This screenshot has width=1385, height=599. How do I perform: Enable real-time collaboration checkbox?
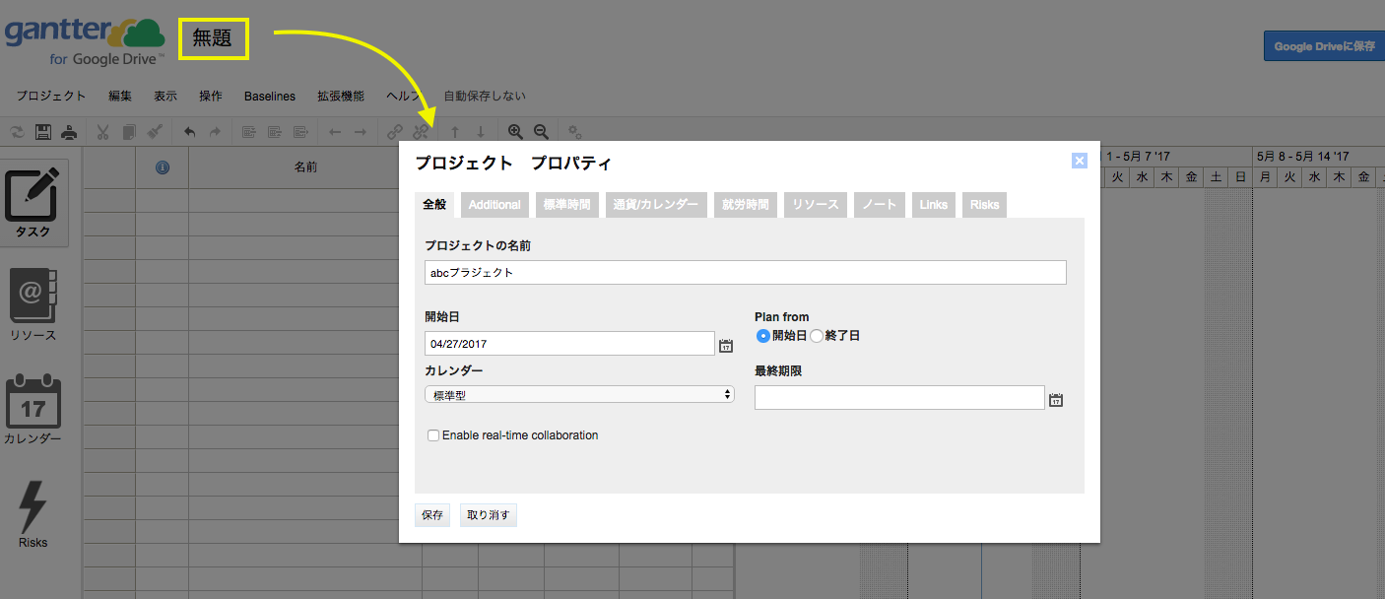coord(433,435)
